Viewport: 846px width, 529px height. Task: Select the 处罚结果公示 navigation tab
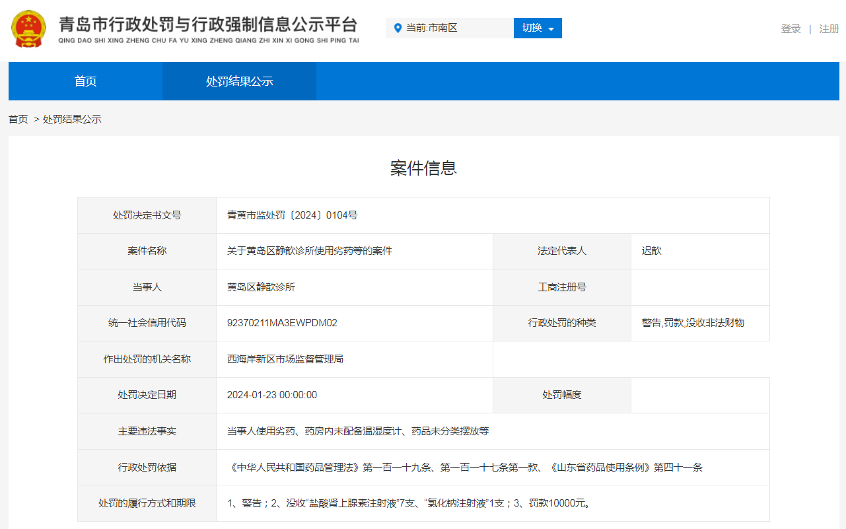point(239,81)
